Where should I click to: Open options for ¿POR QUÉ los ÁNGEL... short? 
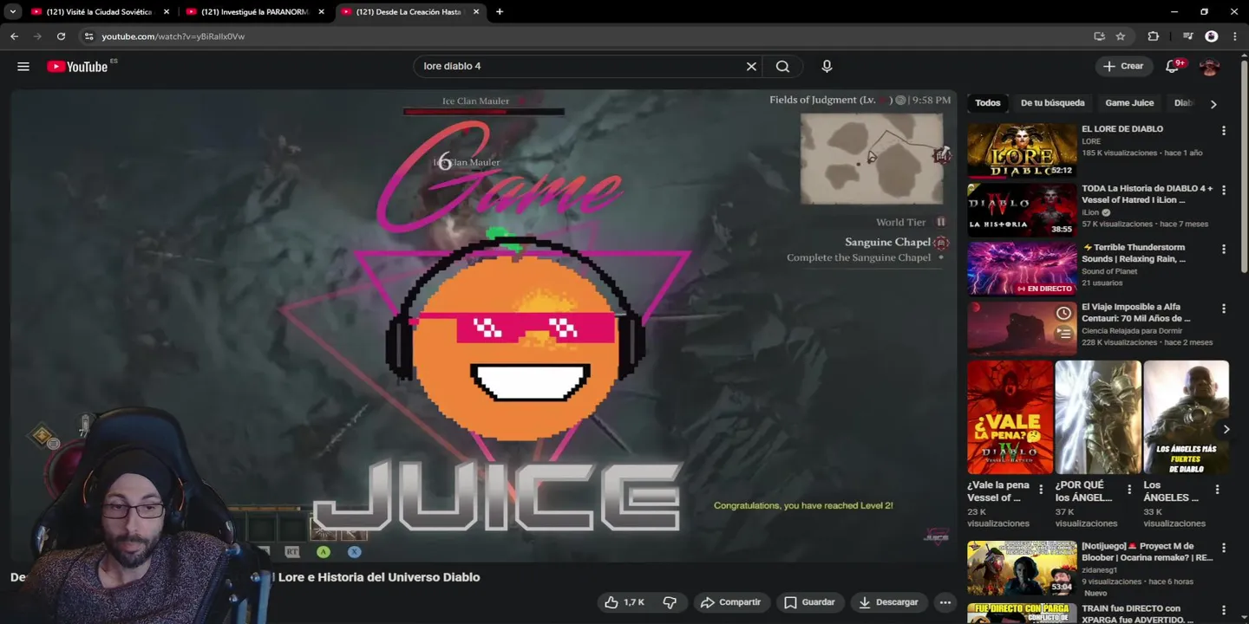pos(1129,490)
